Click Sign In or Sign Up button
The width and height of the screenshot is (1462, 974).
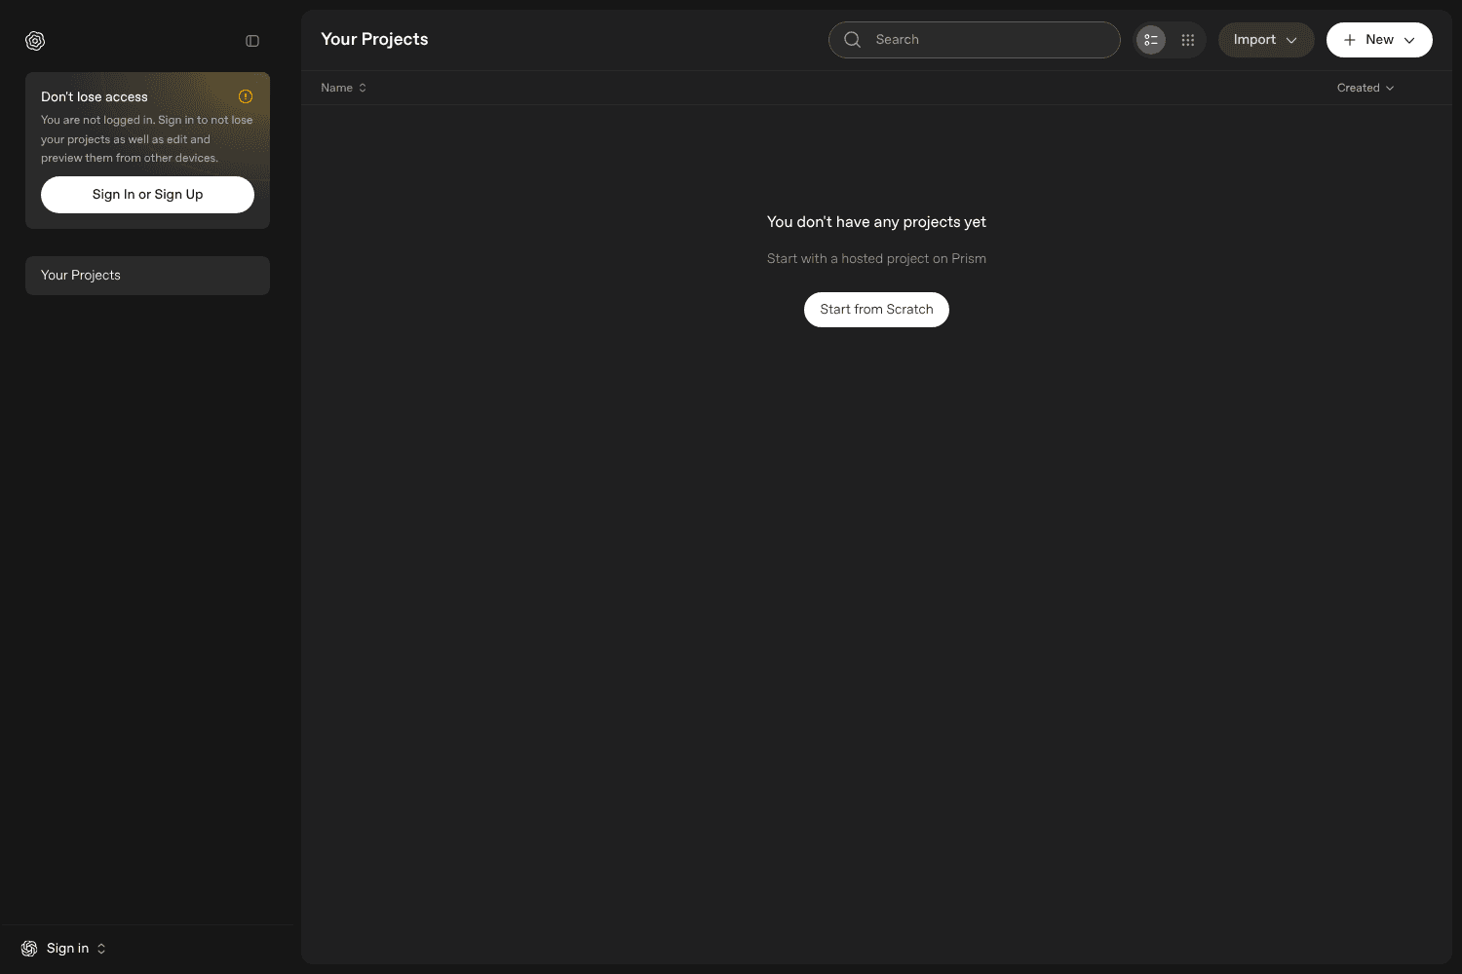[x=147, y=195]
